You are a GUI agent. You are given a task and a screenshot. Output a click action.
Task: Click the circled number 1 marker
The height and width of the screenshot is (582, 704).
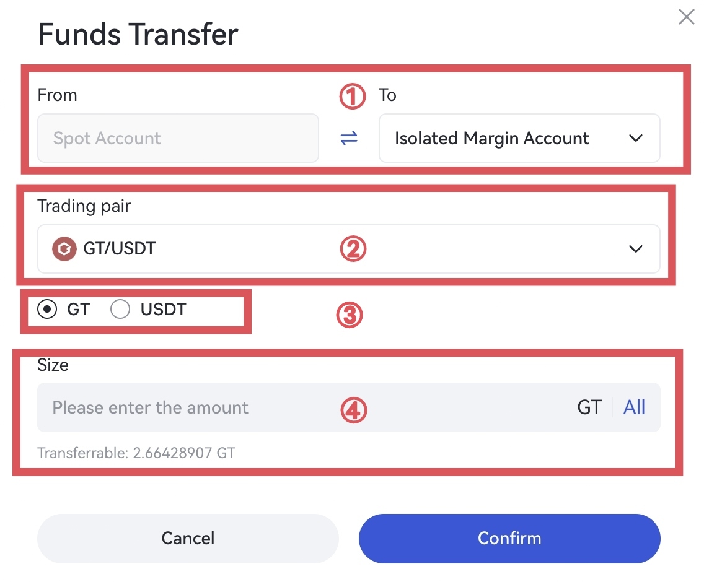353,97
